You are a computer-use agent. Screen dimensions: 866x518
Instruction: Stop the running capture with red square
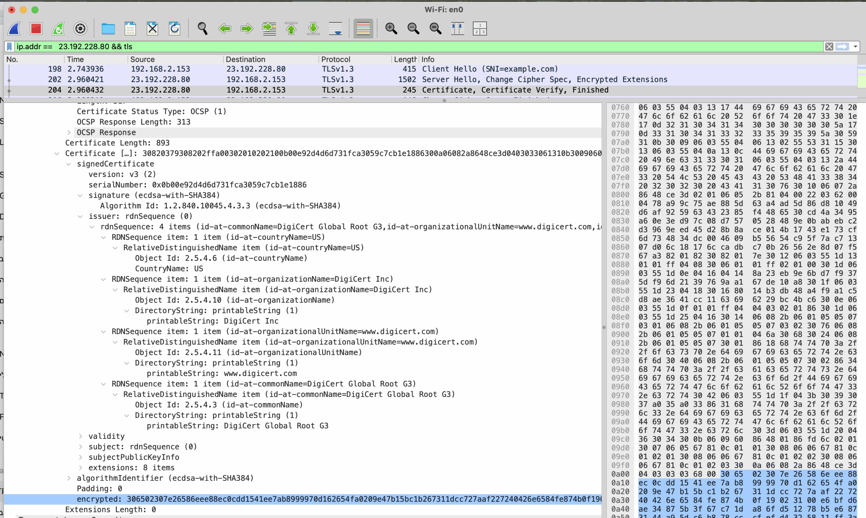coord(36,28)
